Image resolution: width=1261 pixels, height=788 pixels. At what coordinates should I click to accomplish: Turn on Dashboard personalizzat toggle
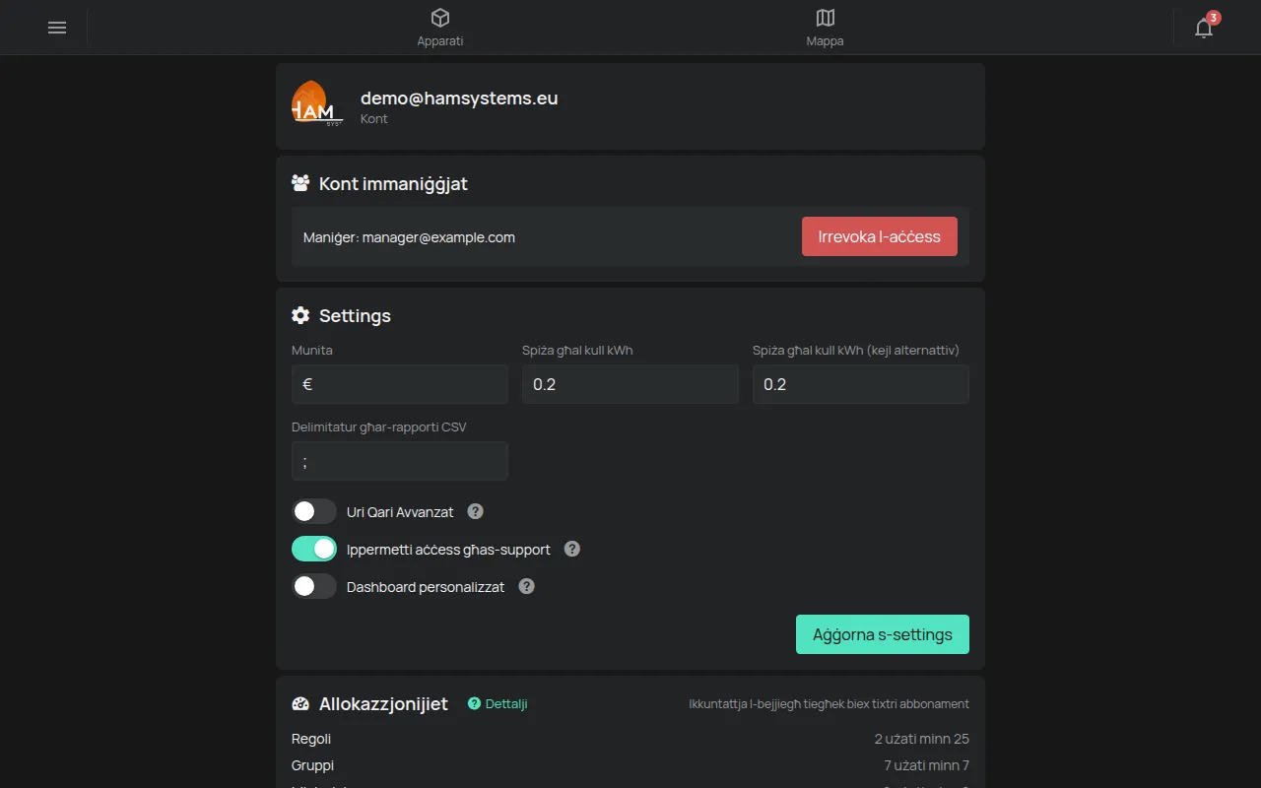click(314, 586)
